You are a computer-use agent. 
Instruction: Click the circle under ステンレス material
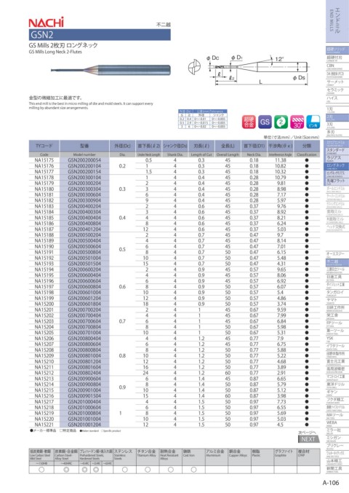coord(124,470)
